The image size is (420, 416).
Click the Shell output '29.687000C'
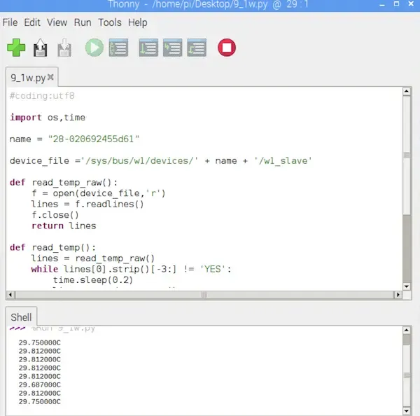40,385
